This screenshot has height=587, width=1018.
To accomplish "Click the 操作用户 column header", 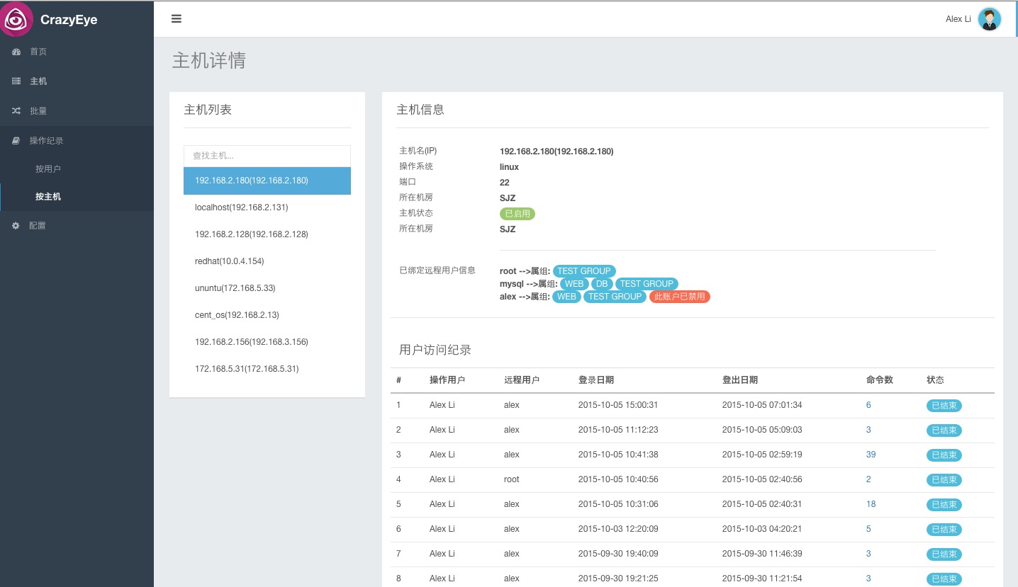I will pos(447,380).
